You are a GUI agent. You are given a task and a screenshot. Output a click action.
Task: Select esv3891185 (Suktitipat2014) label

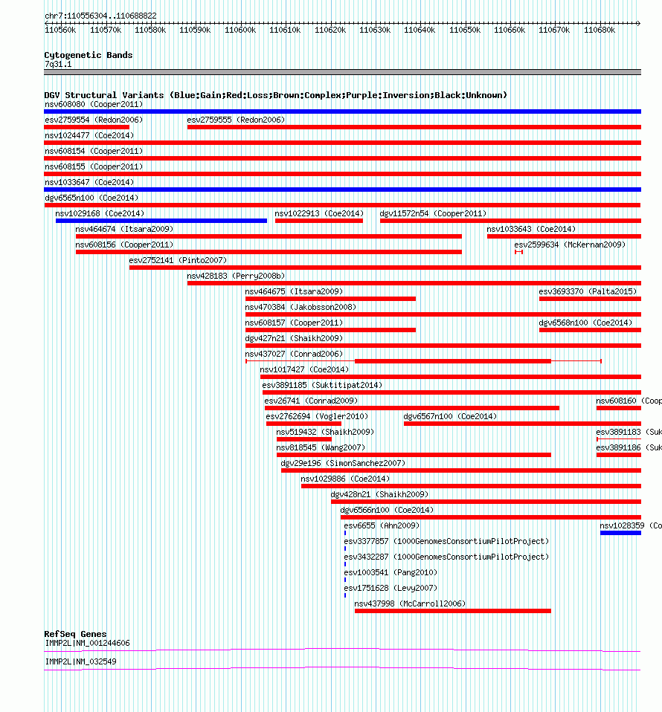pos(322,385)
